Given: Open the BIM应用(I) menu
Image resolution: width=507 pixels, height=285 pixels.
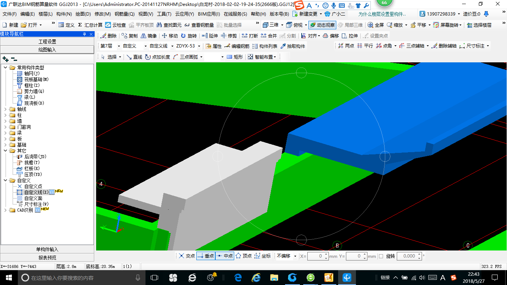Looking at the screenshot, I should 209,14.
